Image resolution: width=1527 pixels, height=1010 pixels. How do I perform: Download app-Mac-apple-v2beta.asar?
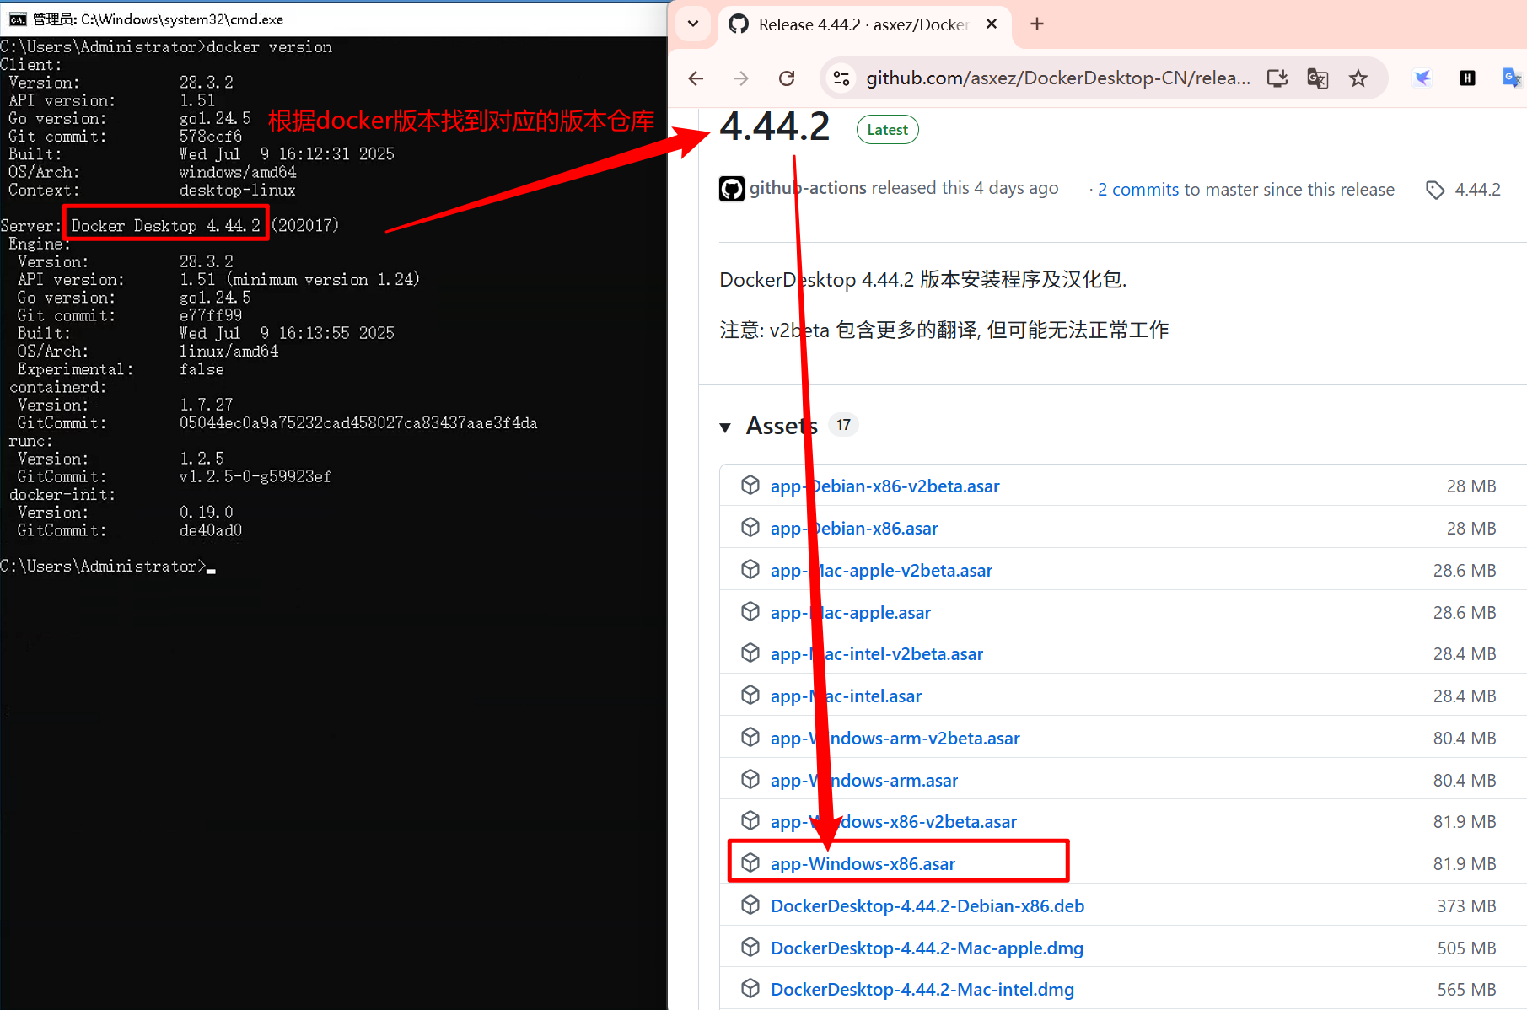coord(881,571)
